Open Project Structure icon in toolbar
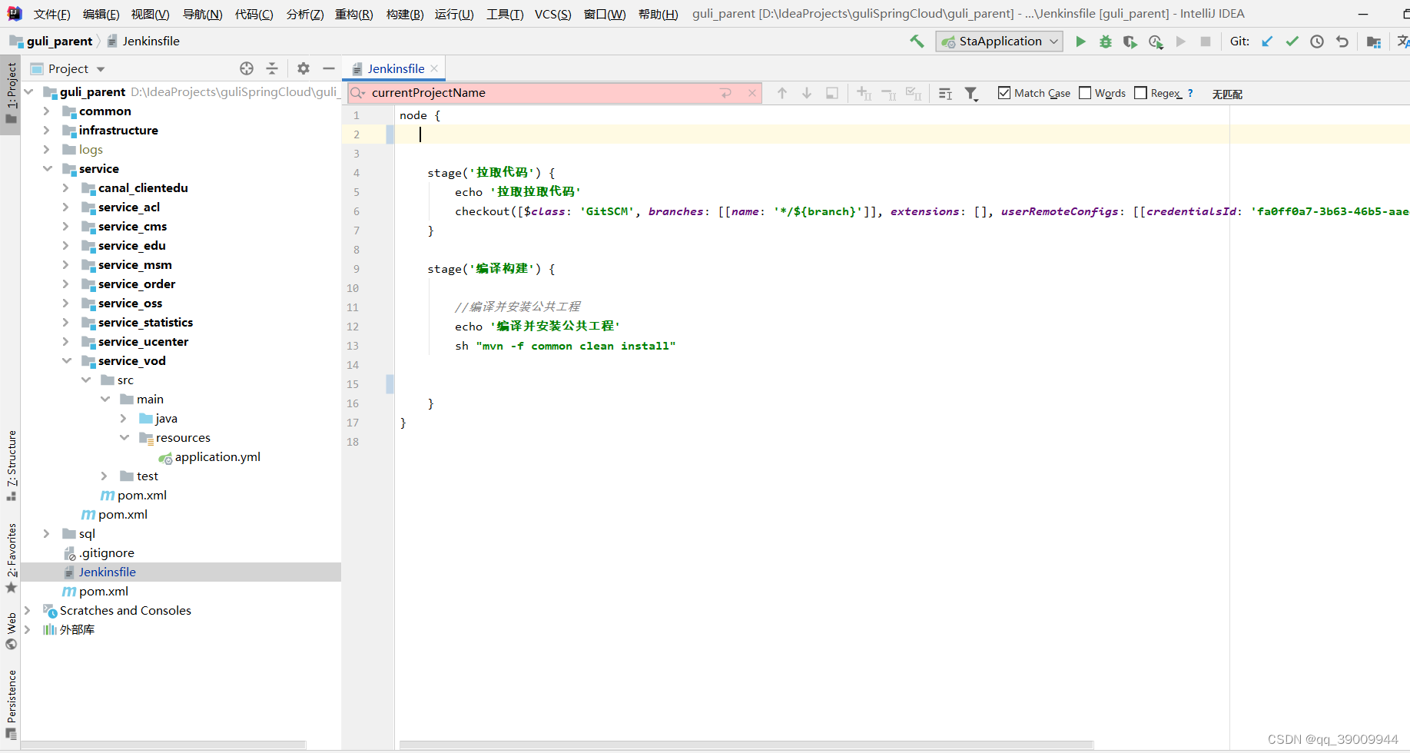 click(x=1374, y=41)
